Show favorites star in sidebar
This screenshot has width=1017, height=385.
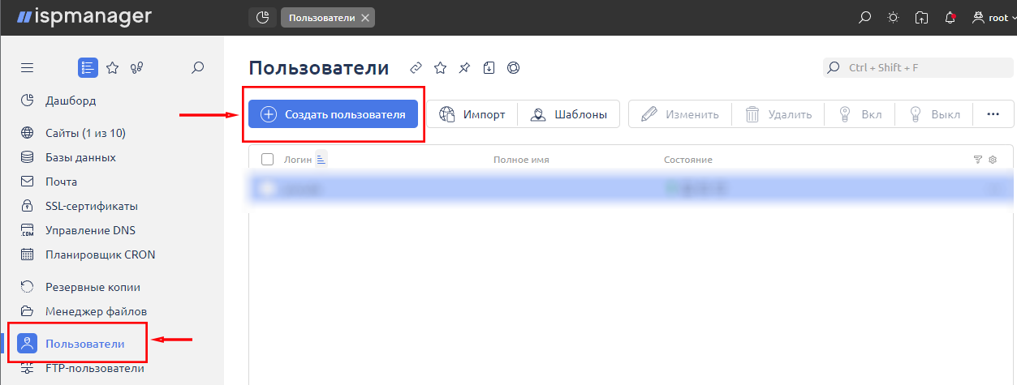(113, 68)
